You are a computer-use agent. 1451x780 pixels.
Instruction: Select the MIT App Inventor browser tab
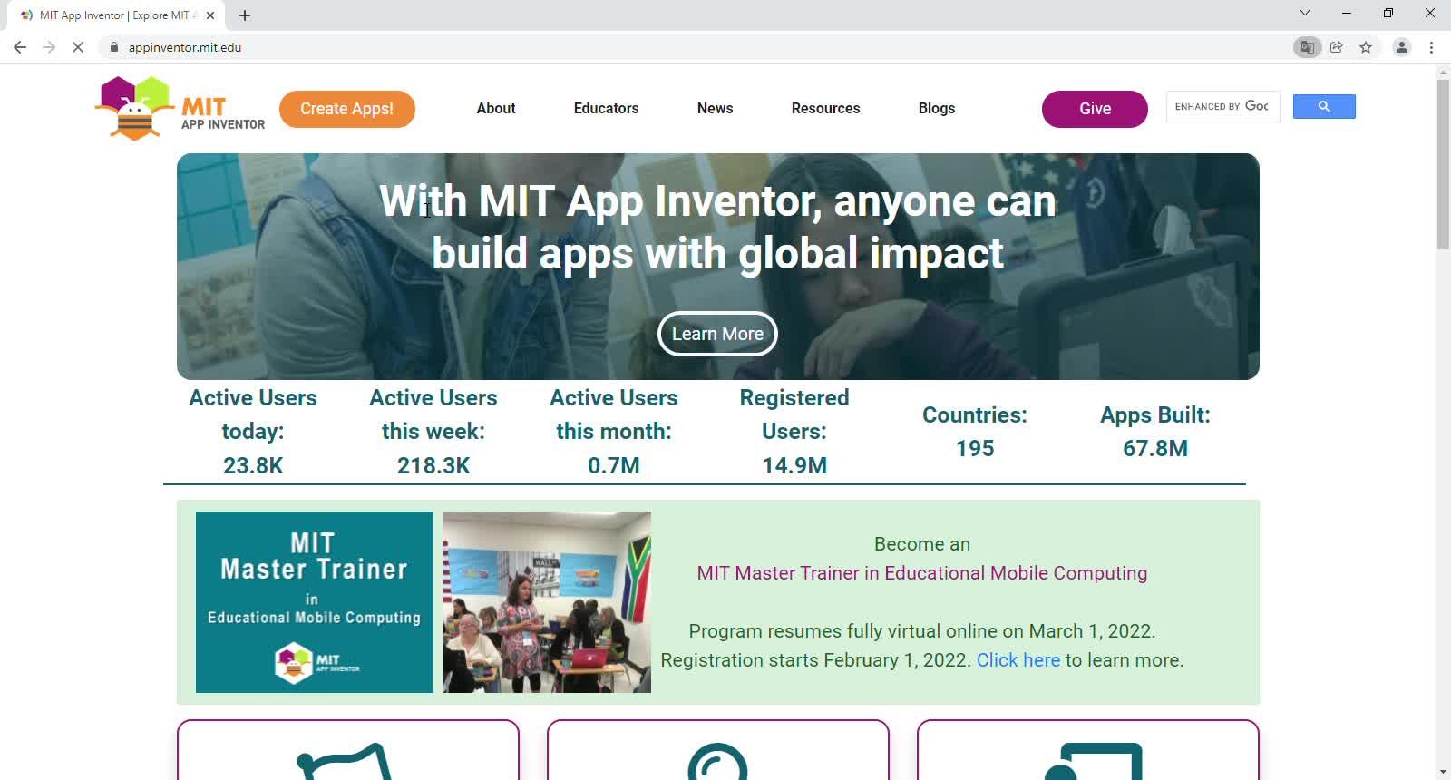[x=116, y=15]
